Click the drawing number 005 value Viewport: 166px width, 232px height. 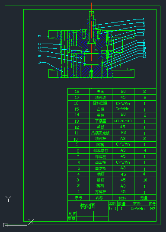pyautogui.click(x=152, y=209)
